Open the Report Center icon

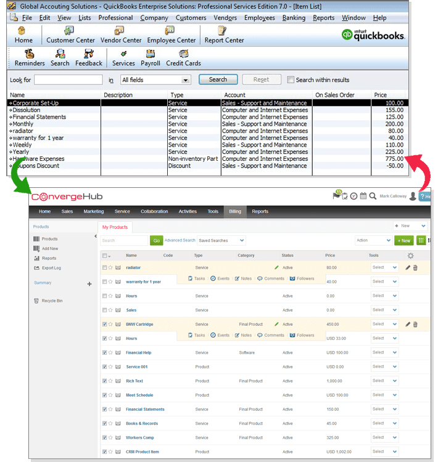224,34
